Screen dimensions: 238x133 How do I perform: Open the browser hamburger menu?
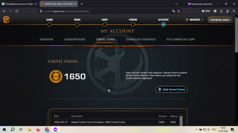[234, 11]
